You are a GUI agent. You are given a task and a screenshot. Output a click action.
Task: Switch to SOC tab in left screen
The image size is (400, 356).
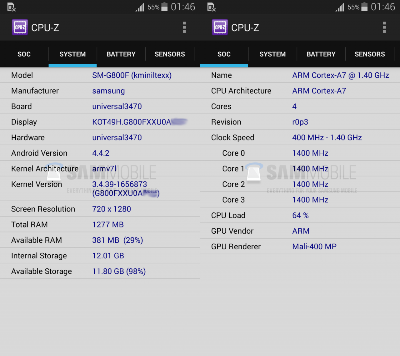pyautogui.click(x=24, y=54)
